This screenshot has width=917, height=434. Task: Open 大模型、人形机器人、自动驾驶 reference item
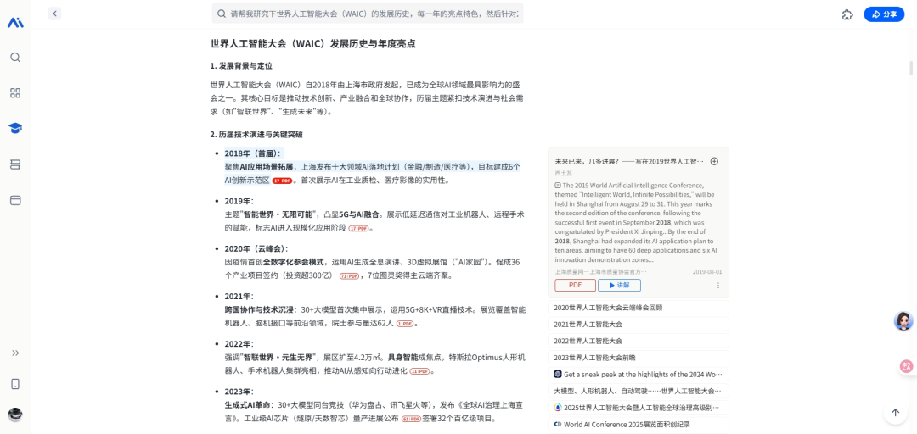pos(638,391)
